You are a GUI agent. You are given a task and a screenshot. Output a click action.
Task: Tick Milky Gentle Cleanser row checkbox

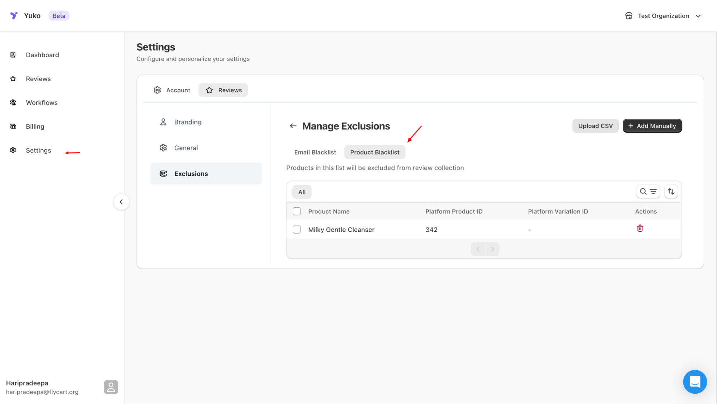pos(297,230)
